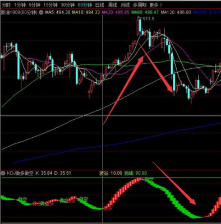Select the highlighted 60分钟 tab
221x224 pixels.
85,5
